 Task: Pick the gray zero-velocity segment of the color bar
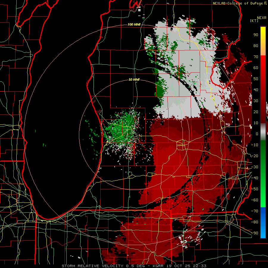(263, 132)
